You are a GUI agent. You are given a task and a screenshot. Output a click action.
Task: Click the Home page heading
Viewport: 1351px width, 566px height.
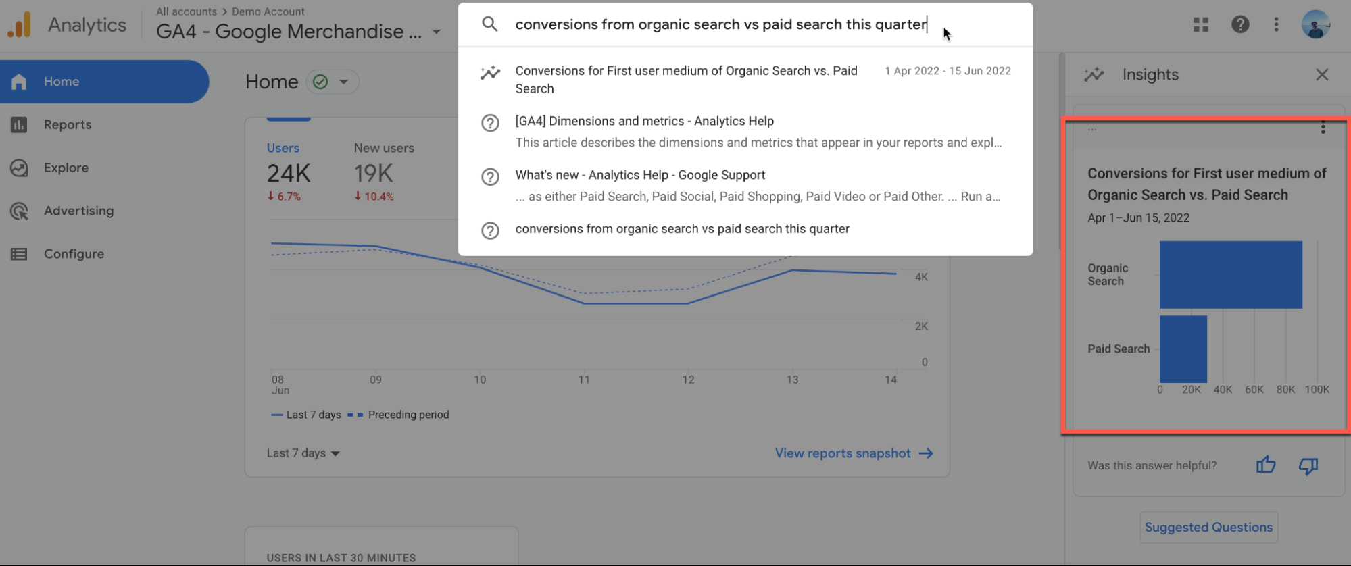coord(272,82)
